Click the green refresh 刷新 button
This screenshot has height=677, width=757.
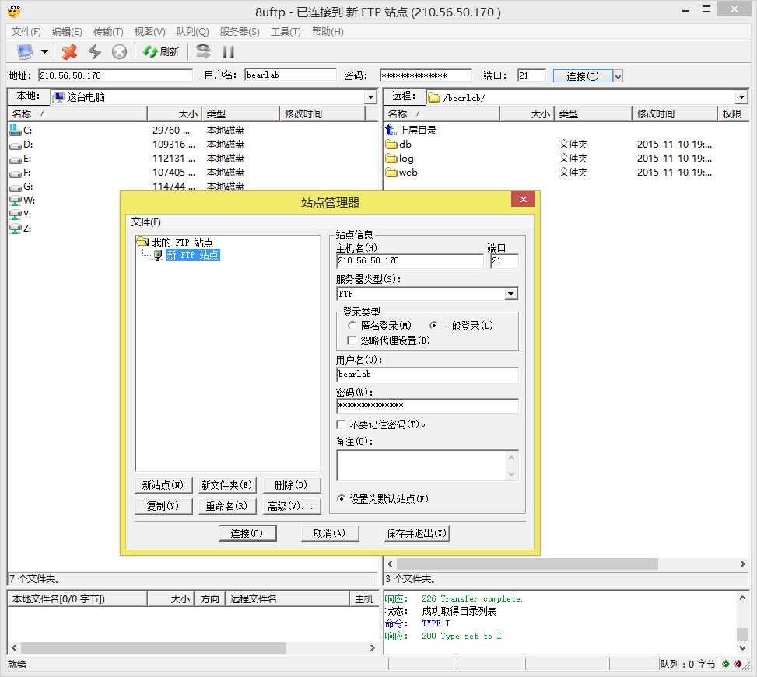[x=161, y=51]
